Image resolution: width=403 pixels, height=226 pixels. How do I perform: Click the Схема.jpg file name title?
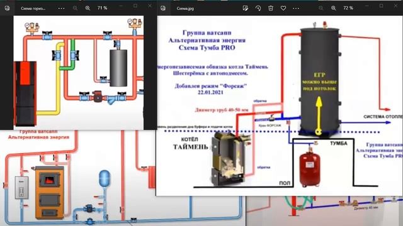(185, 8)
